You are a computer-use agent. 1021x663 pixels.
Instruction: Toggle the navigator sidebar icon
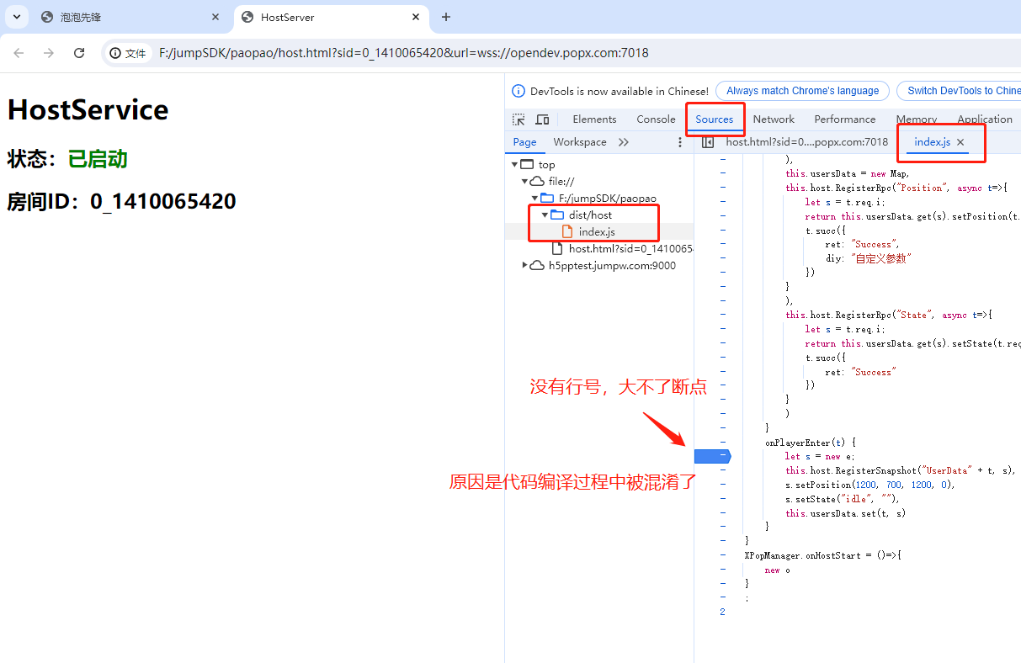708,142
